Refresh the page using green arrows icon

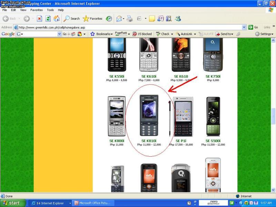tap(48, 19)
